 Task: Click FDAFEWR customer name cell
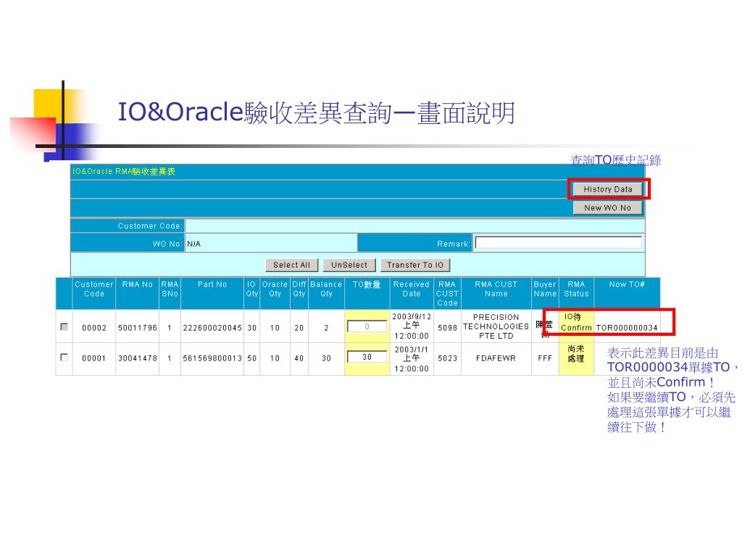[x=496, y=358]
